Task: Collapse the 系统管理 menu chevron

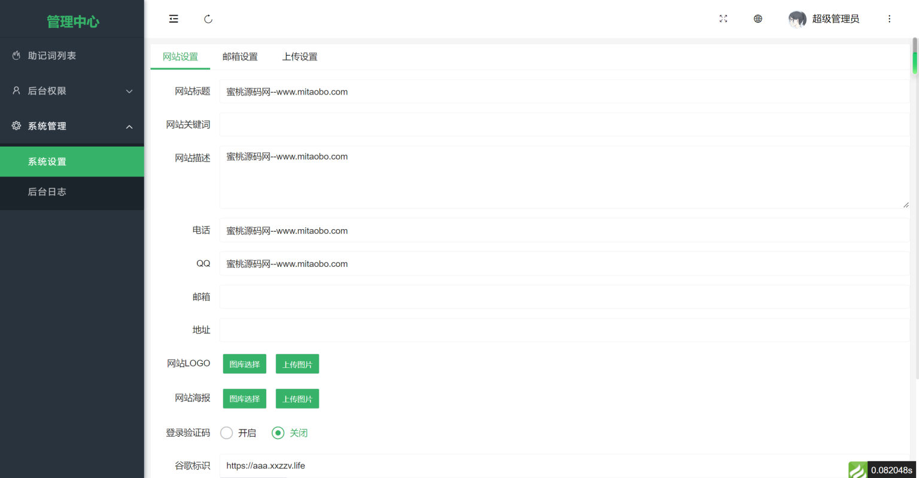Action: [x=129, y=126]
